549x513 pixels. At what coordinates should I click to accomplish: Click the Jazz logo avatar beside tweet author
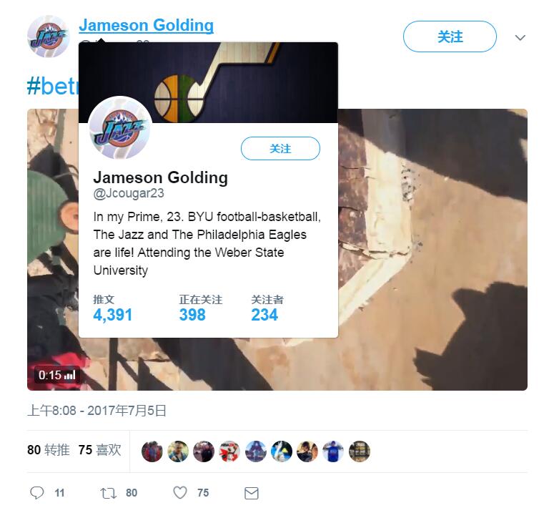point(49,36)
